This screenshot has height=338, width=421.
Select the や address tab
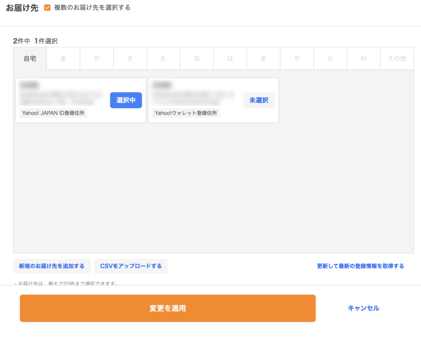[x=297, y=58]
